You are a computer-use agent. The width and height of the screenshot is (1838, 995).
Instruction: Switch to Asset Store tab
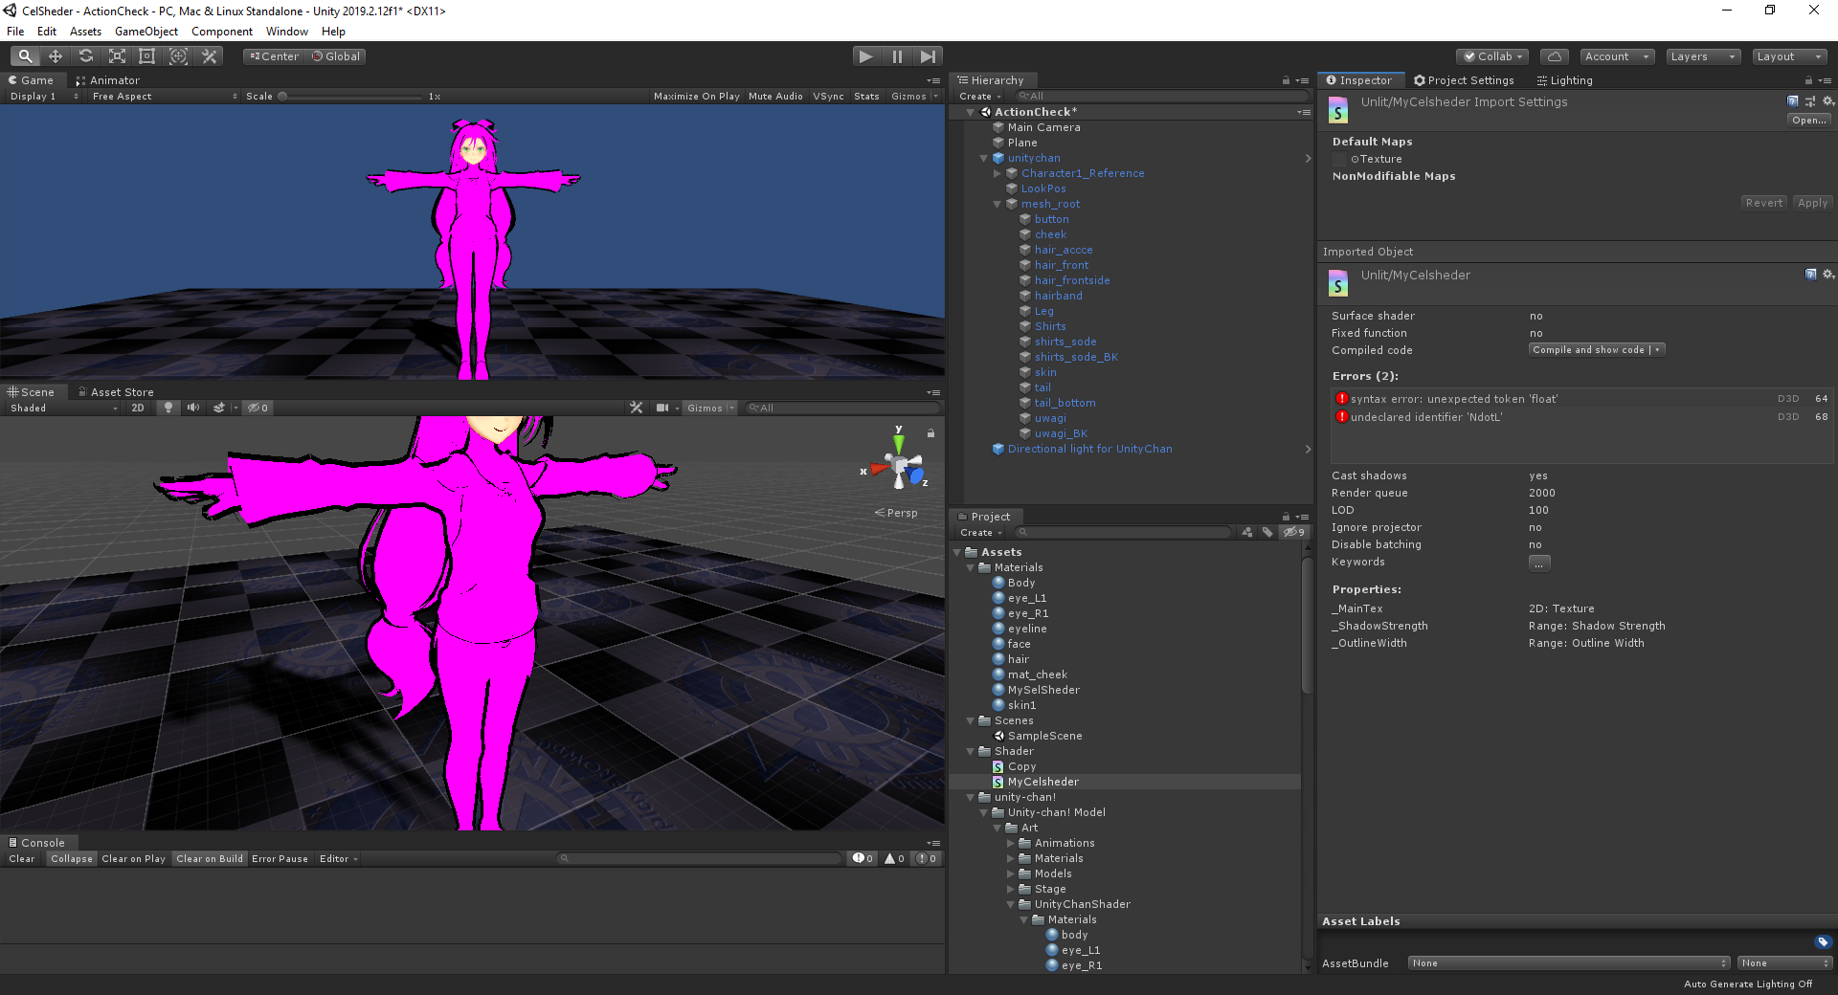[x=116, y=392]
